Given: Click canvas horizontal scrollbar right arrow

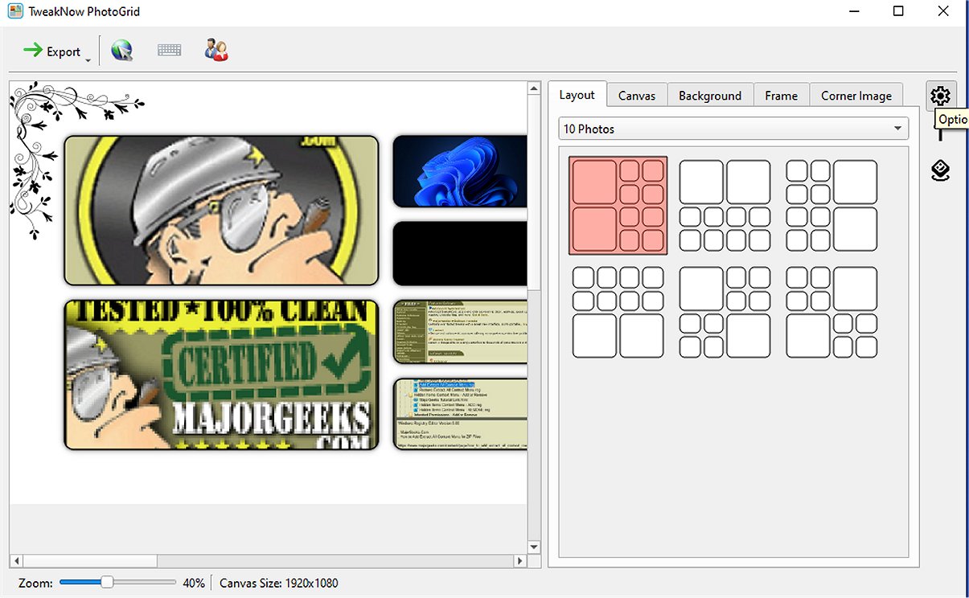Looking at the screenshot, I should click(520, 560).
